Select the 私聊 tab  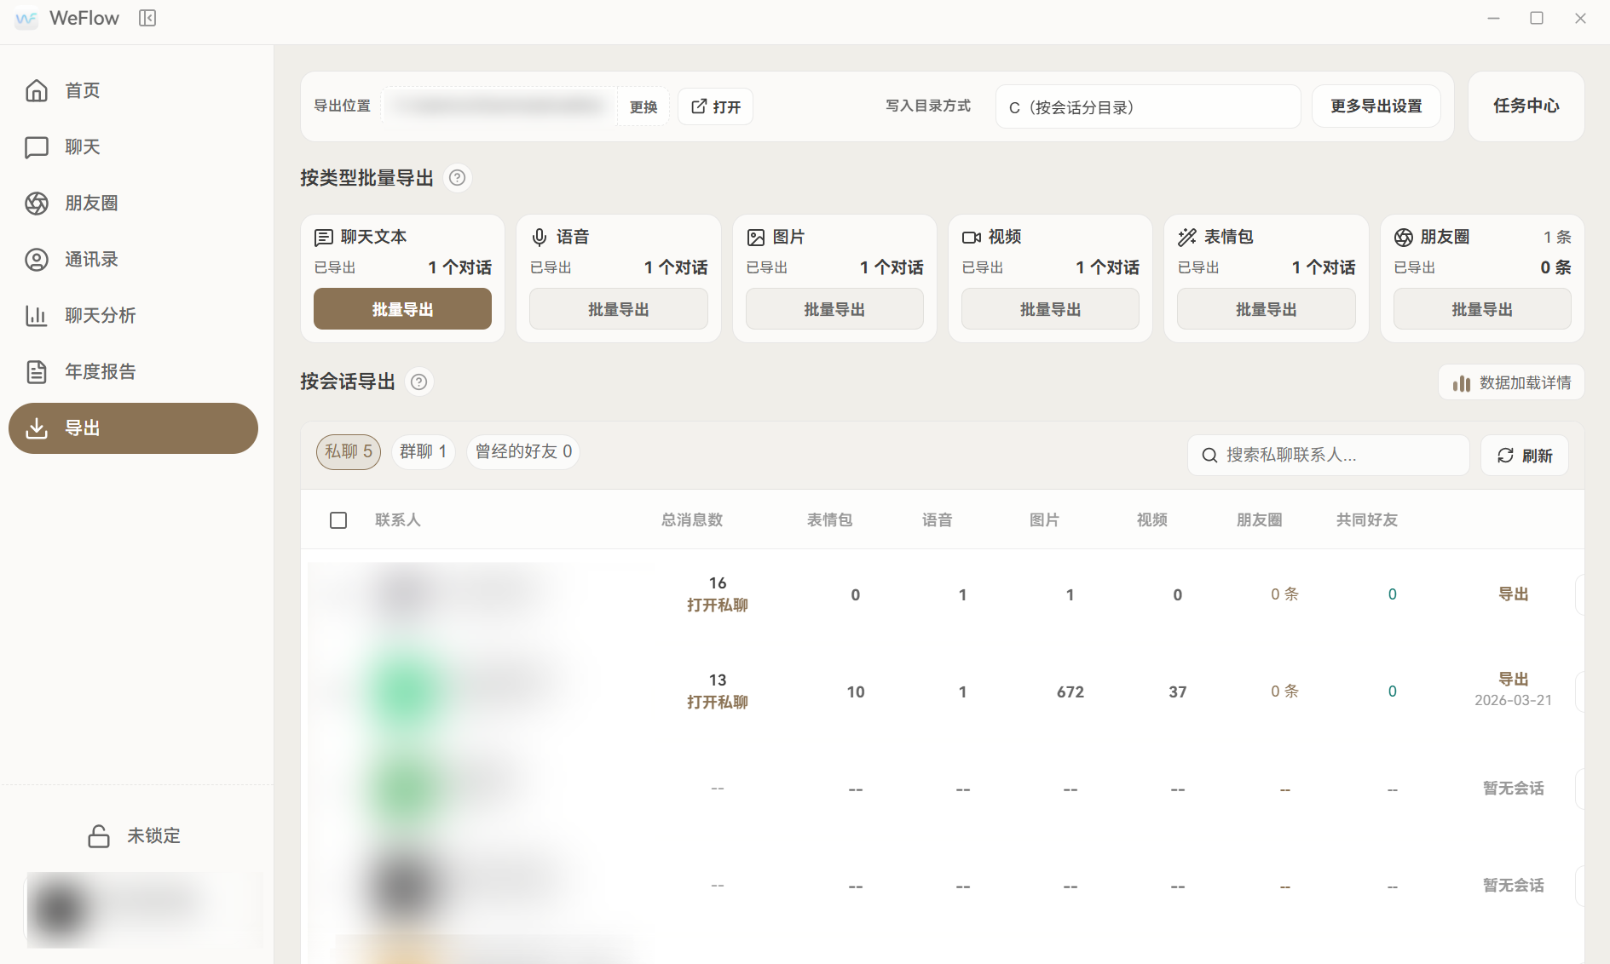pyautogui.click(x=348, y=451)
